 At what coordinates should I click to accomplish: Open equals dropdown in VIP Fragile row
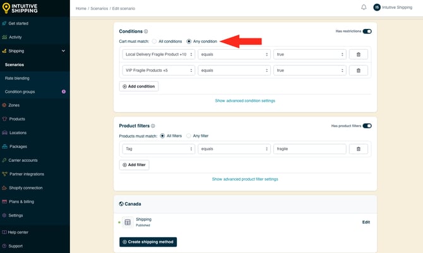(x=234, y=70)
